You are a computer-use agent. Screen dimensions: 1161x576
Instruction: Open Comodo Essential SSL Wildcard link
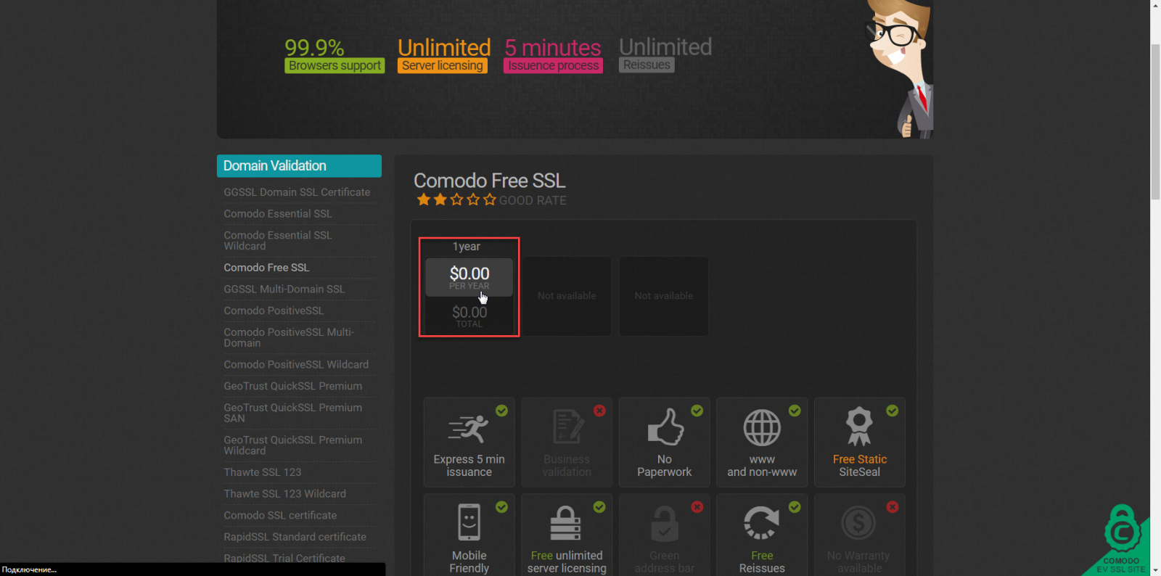pyautogui.click(x=278, y=241)
